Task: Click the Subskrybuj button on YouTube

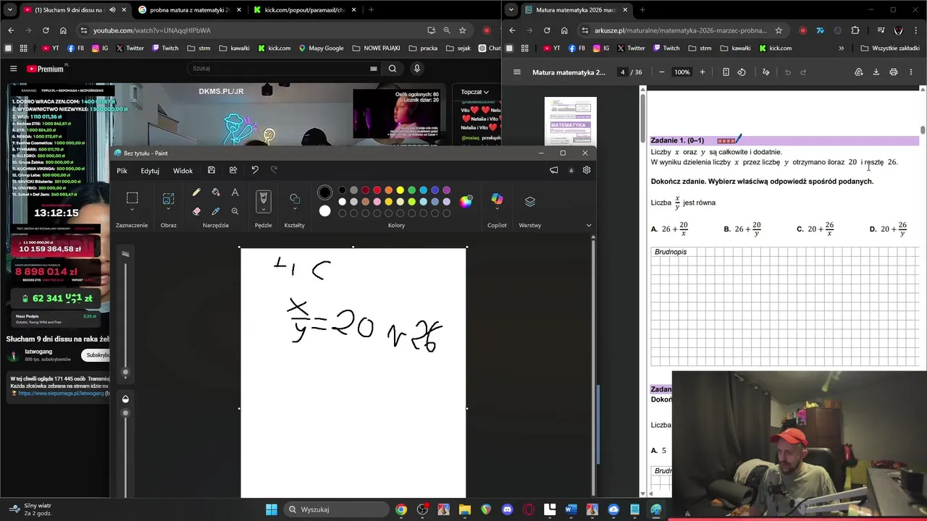Action: coord(98,355)
